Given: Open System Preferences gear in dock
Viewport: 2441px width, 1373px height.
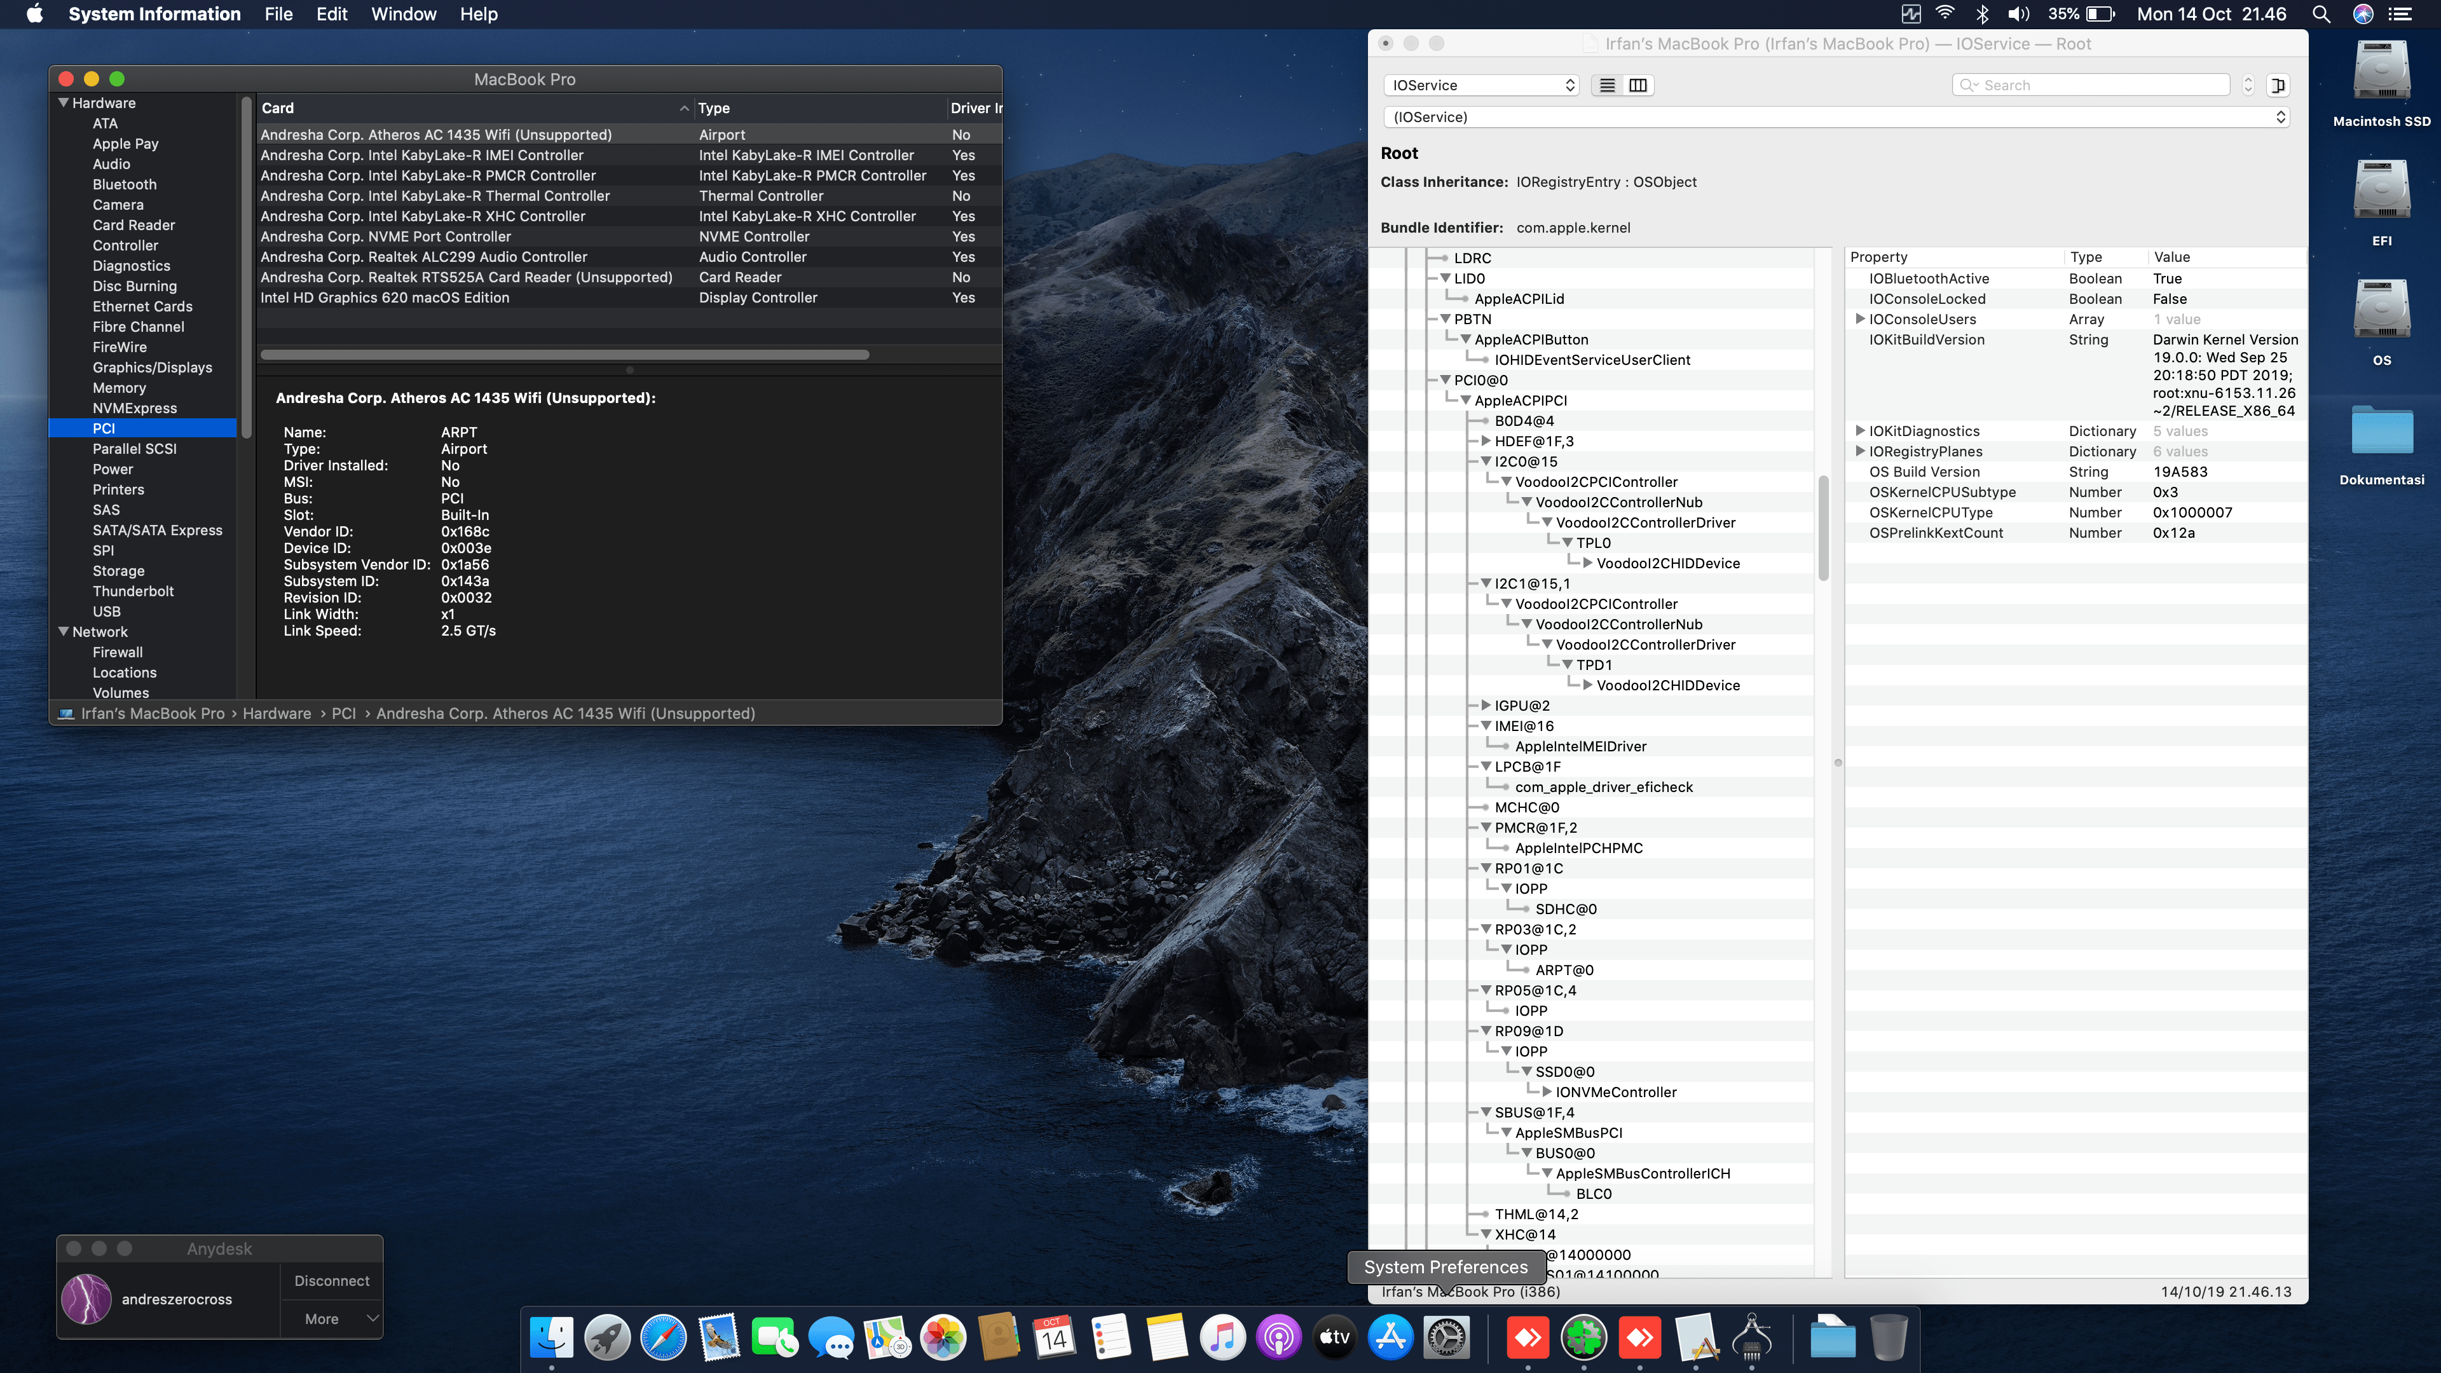Looking at the screenshot, I should coord(1446,1338).
